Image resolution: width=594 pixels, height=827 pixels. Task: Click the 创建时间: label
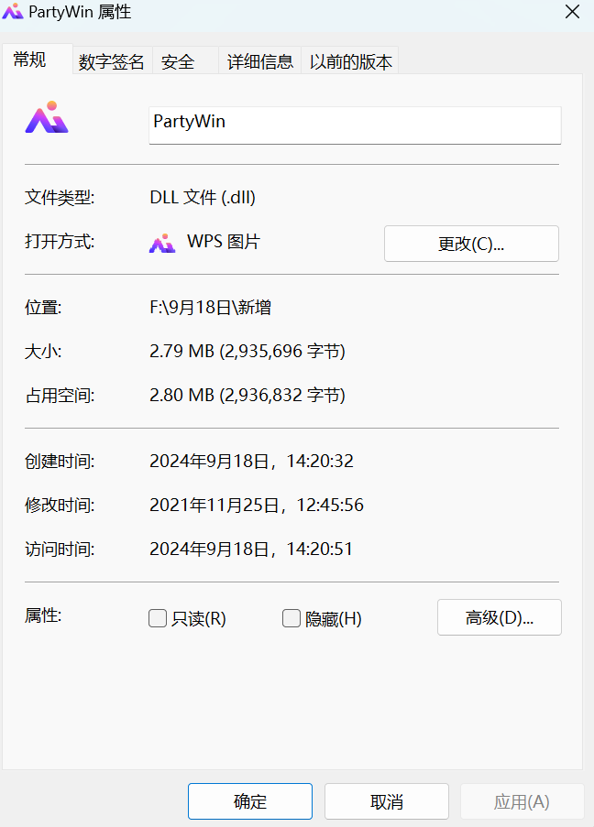[60, 461]
